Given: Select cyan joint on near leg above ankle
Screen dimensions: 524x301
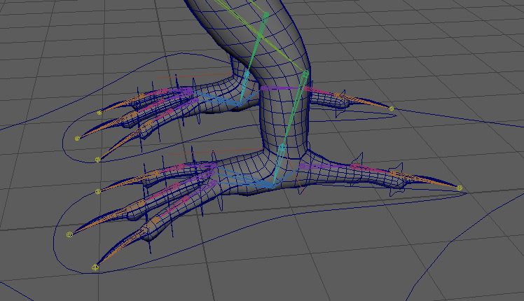Looking at the screenshot, I should [x=282, y=148].
